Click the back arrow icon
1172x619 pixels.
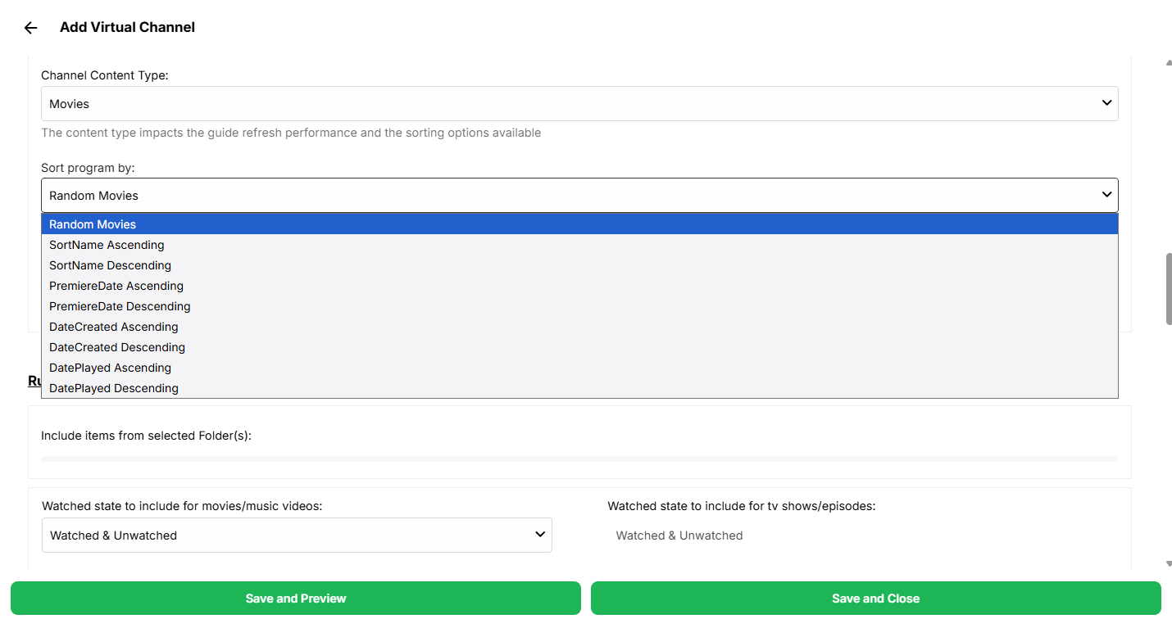[x=31, y=28]
